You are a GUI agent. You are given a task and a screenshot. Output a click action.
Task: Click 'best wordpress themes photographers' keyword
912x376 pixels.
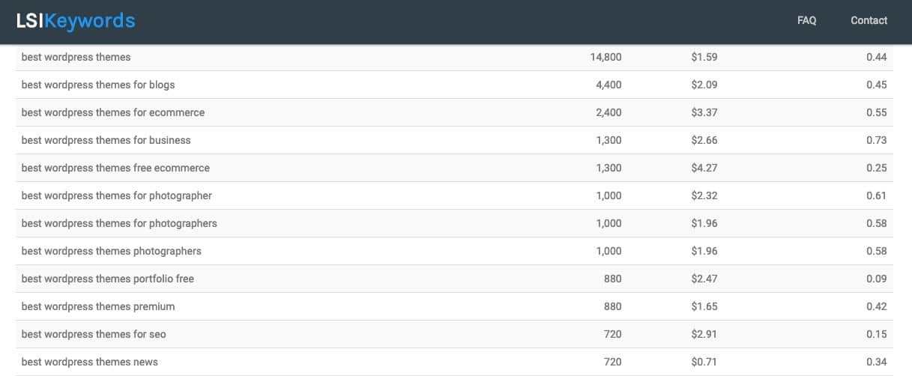tap(112, 251)
